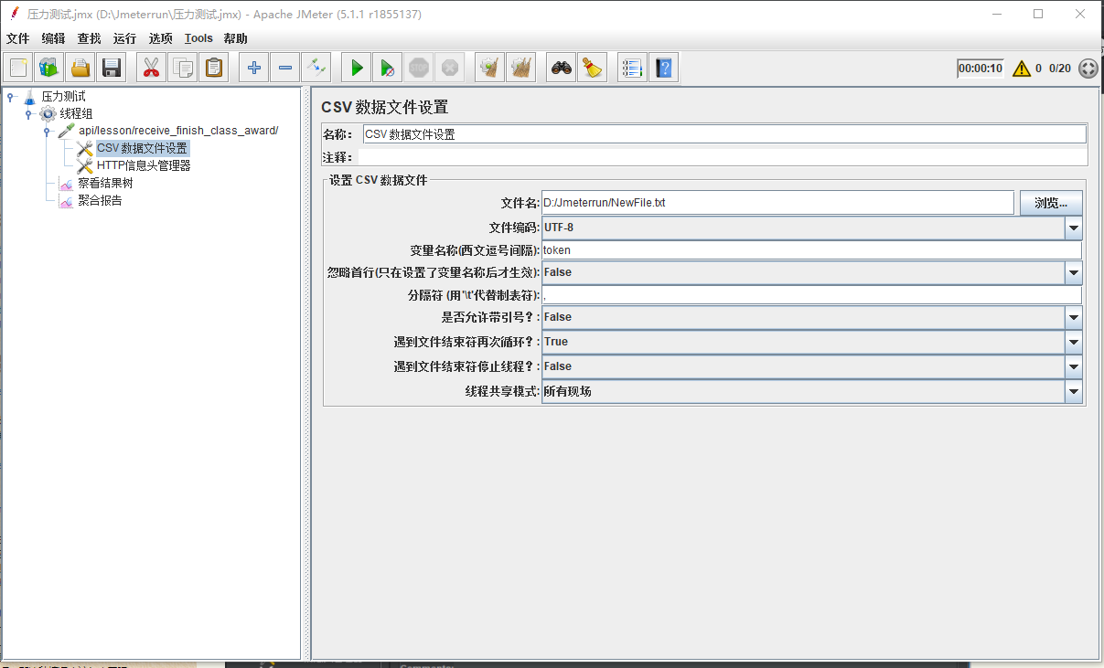Screen dimensions: 1104x668
Task: Open the 忽略首行 dropdown
Action: pos(1074,272)
